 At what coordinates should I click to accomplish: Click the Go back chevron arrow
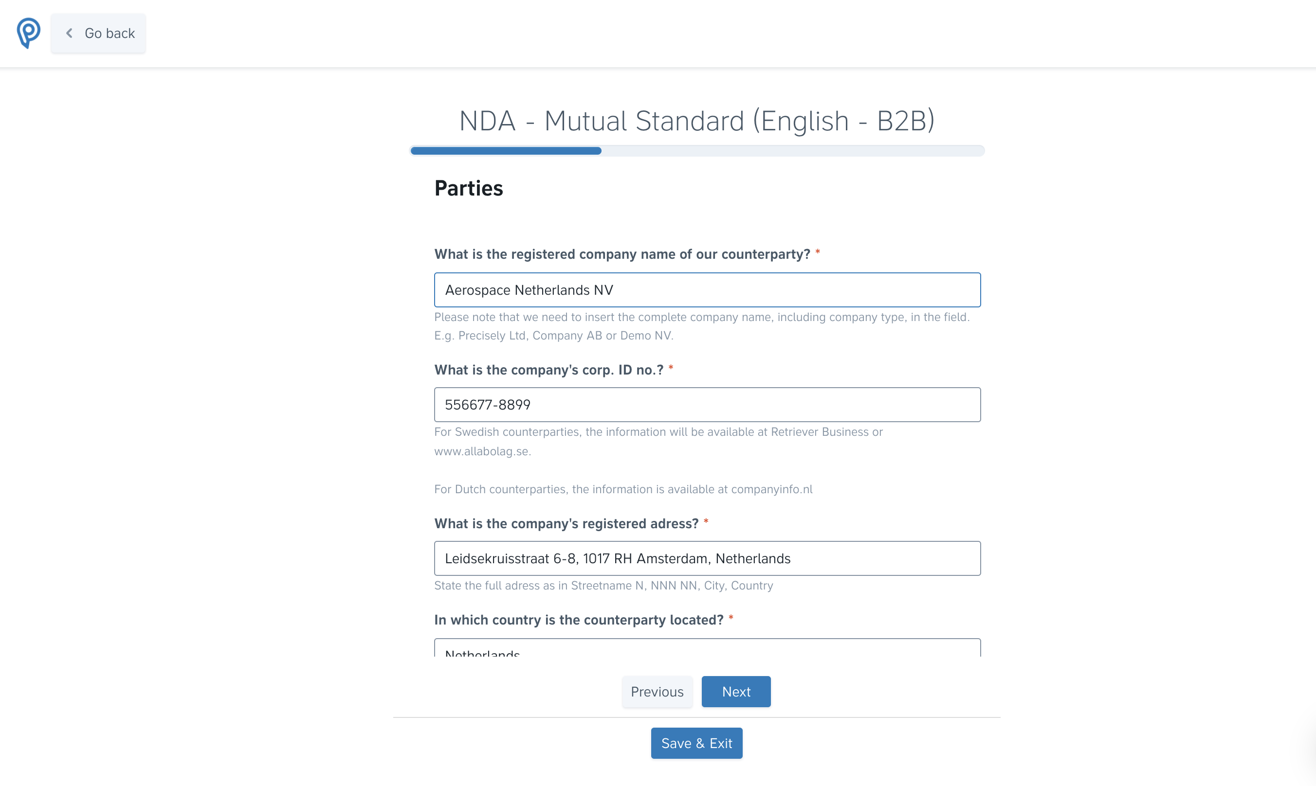tap(70, 34)
